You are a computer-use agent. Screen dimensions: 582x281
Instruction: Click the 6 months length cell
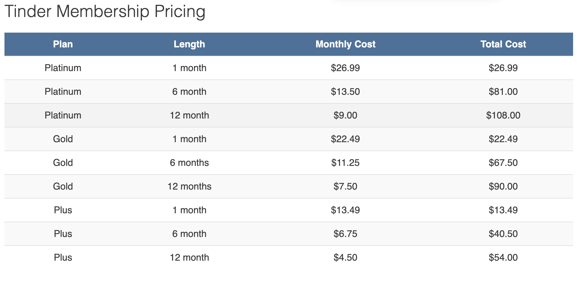point(189,163)
